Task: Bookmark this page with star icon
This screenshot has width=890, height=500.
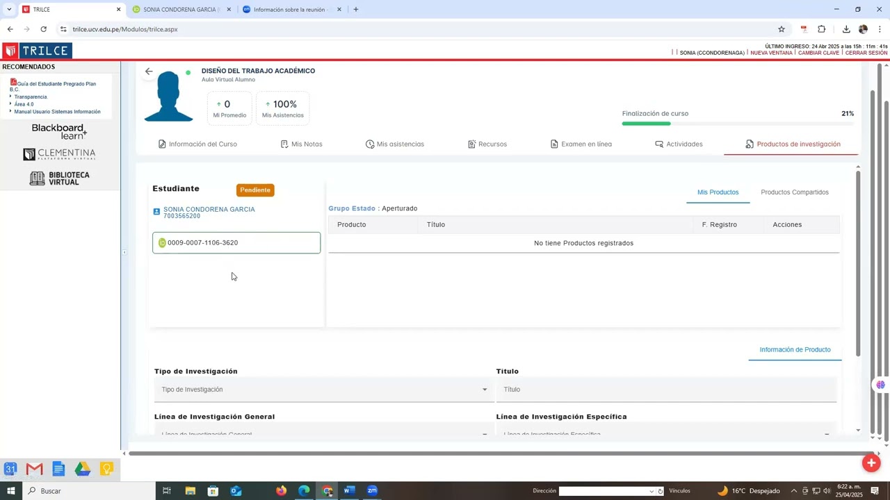Action: pyautogui.click(x=781, y=29)
